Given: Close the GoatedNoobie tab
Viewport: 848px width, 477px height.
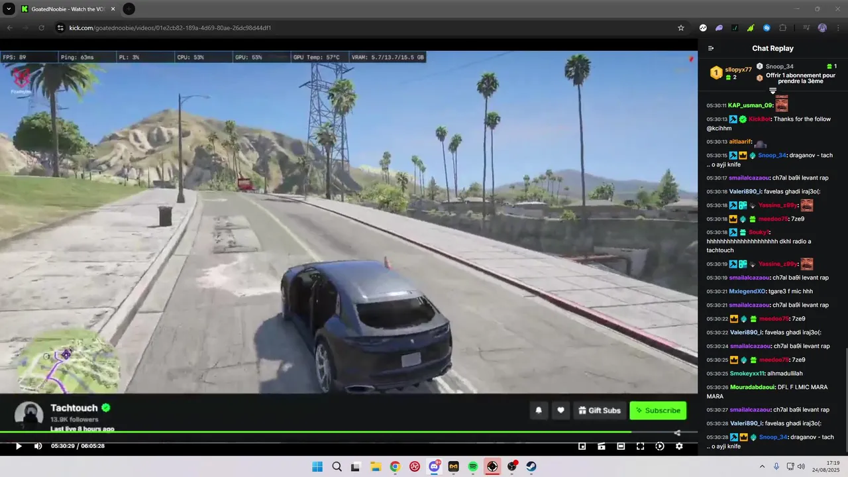Looking at the screenshot, I should point(113,9).
